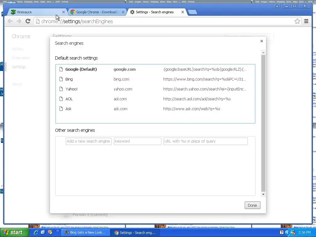Open Bing Gets a New Look taskbar item
Viewport: 316px width, 237px height.
click(85, 233)
